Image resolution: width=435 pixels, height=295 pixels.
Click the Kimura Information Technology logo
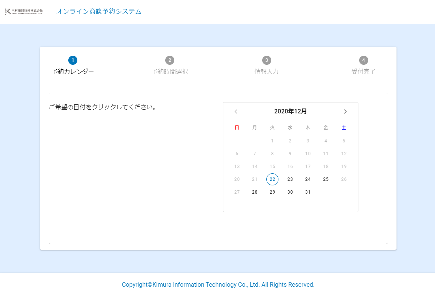click(x=24, y=12)
